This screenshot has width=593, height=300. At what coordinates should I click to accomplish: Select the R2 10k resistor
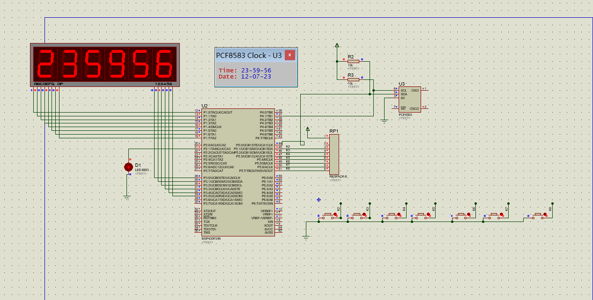coord(353,61)
